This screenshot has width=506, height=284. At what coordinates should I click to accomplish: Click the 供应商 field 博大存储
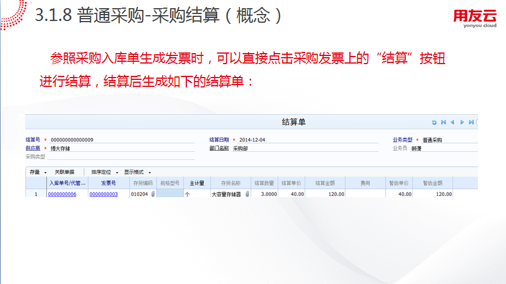click(x=121, y=148)
